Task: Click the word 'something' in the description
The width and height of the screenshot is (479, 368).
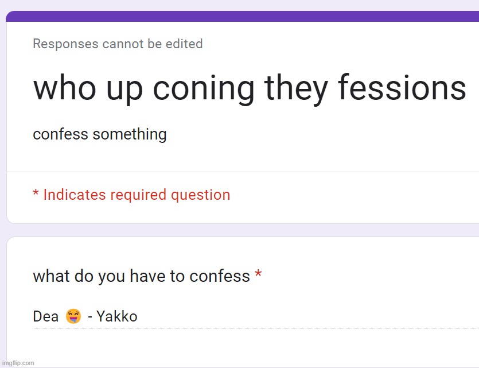Action: pos(130,134)
